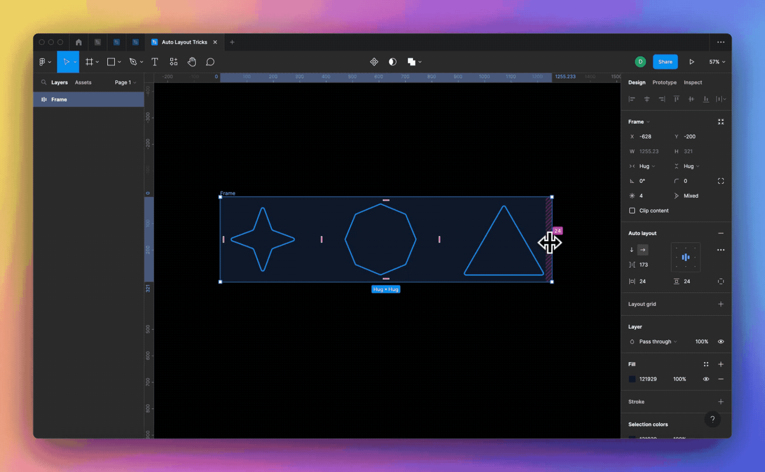The image size is (765, 472).
Task: Click the Present play button
Action: click(692, 62)
